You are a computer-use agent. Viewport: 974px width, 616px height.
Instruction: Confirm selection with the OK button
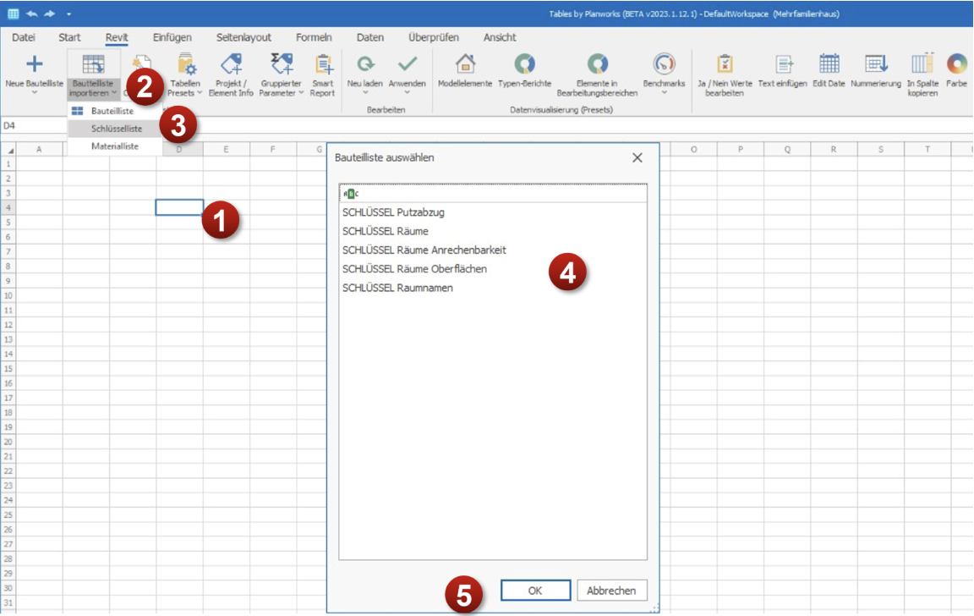535,591
